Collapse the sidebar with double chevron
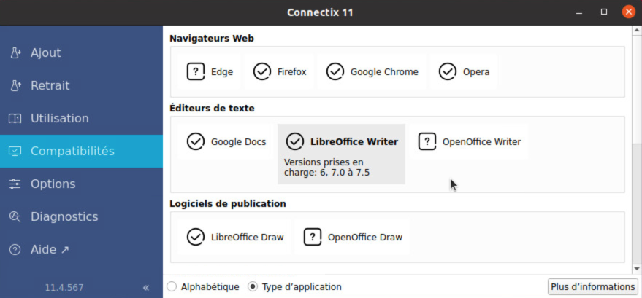This screenshot has width=642, height=298. click(x=146, y=287)
